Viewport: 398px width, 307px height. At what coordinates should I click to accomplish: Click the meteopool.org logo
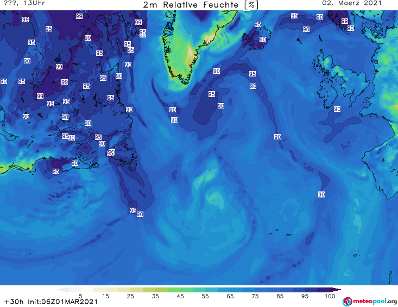[x=370, y=302]
